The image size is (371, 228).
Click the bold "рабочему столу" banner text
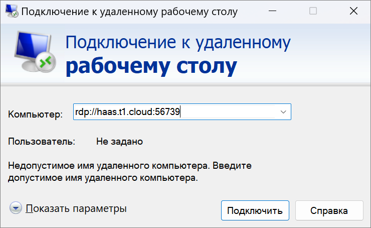pyautogui.click(x=151, y=67)
